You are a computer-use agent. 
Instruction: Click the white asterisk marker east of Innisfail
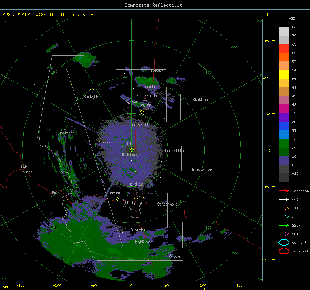click(x=164, y=118)
